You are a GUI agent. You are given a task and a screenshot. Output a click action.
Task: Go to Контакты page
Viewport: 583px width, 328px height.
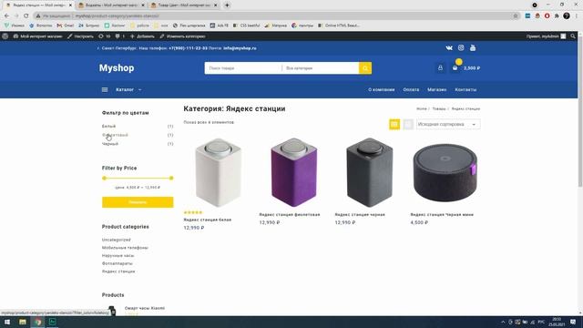(465, 89)
